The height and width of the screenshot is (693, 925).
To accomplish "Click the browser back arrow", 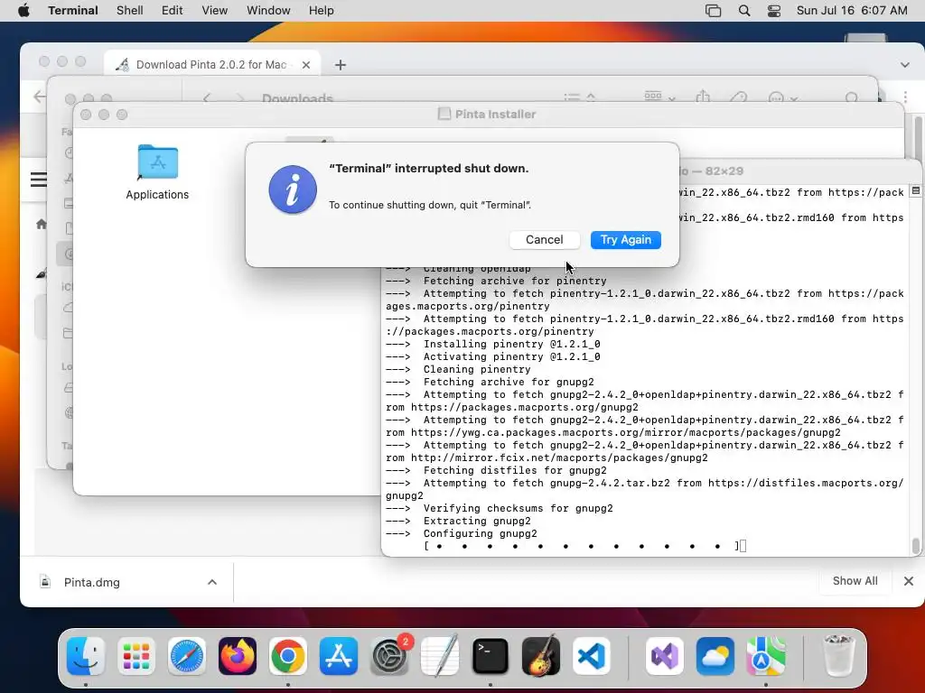I will [x=39, y=97].
